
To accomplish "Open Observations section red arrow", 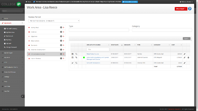I will [64, 41].
